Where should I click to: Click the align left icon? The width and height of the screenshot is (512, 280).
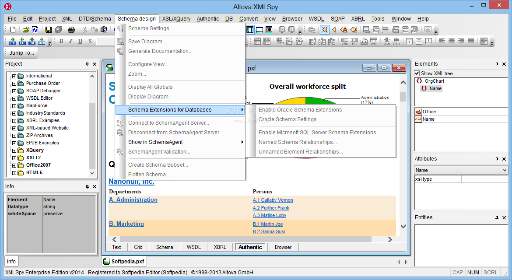(442, 41)
